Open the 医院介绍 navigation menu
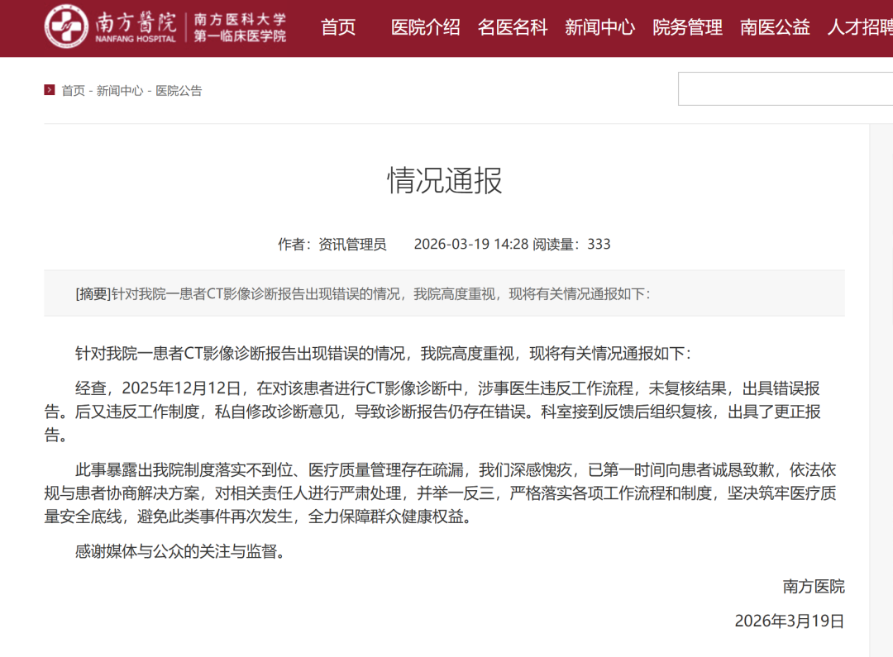The height and width of the screenshot is (657, 893). 425,27
